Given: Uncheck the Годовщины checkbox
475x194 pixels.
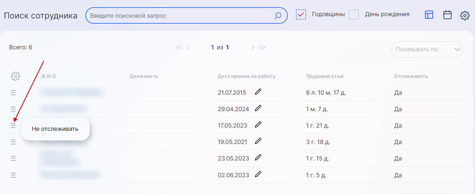Looking at the screenshot, I should click(301, 14).
